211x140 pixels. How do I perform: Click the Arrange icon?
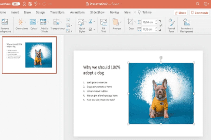[x=116, y=22]
